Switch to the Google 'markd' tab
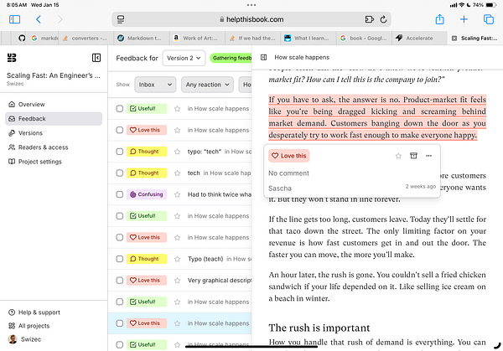Viewport: 503px width, 351px height. 44,39
